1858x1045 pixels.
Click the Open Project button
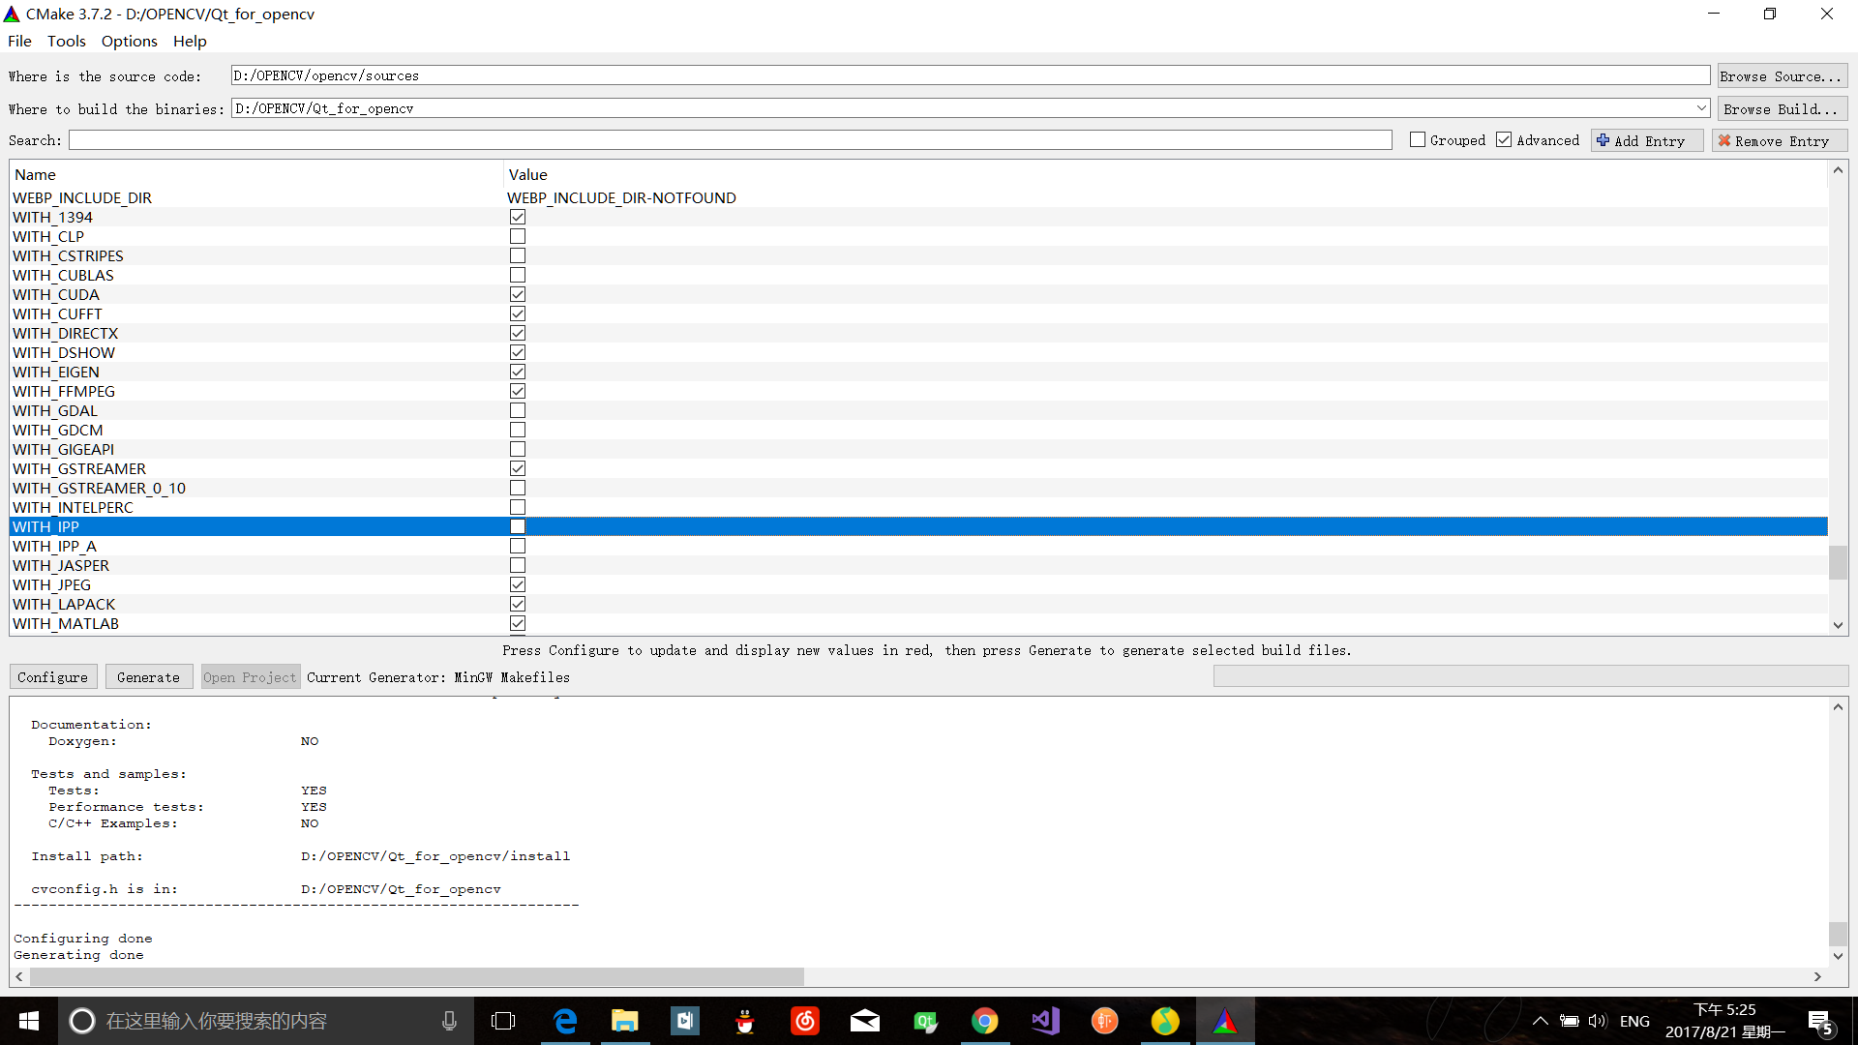coord(250,677)
